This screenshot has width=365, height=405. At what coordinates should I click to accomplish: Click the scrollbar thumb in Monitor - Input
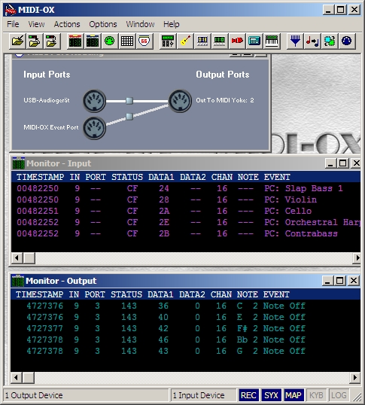pos(29,257)
